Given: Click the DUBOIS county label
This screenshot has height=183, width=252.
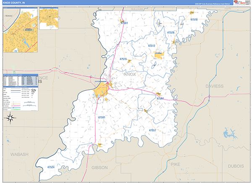Looking at the screenshot, I should (236, 166).
